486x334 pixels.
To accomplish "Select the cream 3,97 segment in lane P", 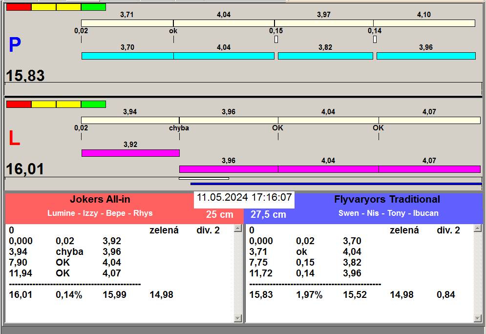I will [x=324, y=23].
